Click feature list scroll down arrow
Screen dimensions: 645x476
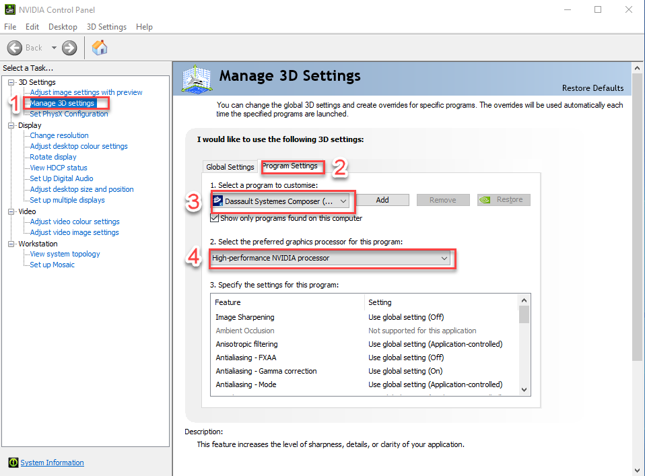[x=524, y=390]
